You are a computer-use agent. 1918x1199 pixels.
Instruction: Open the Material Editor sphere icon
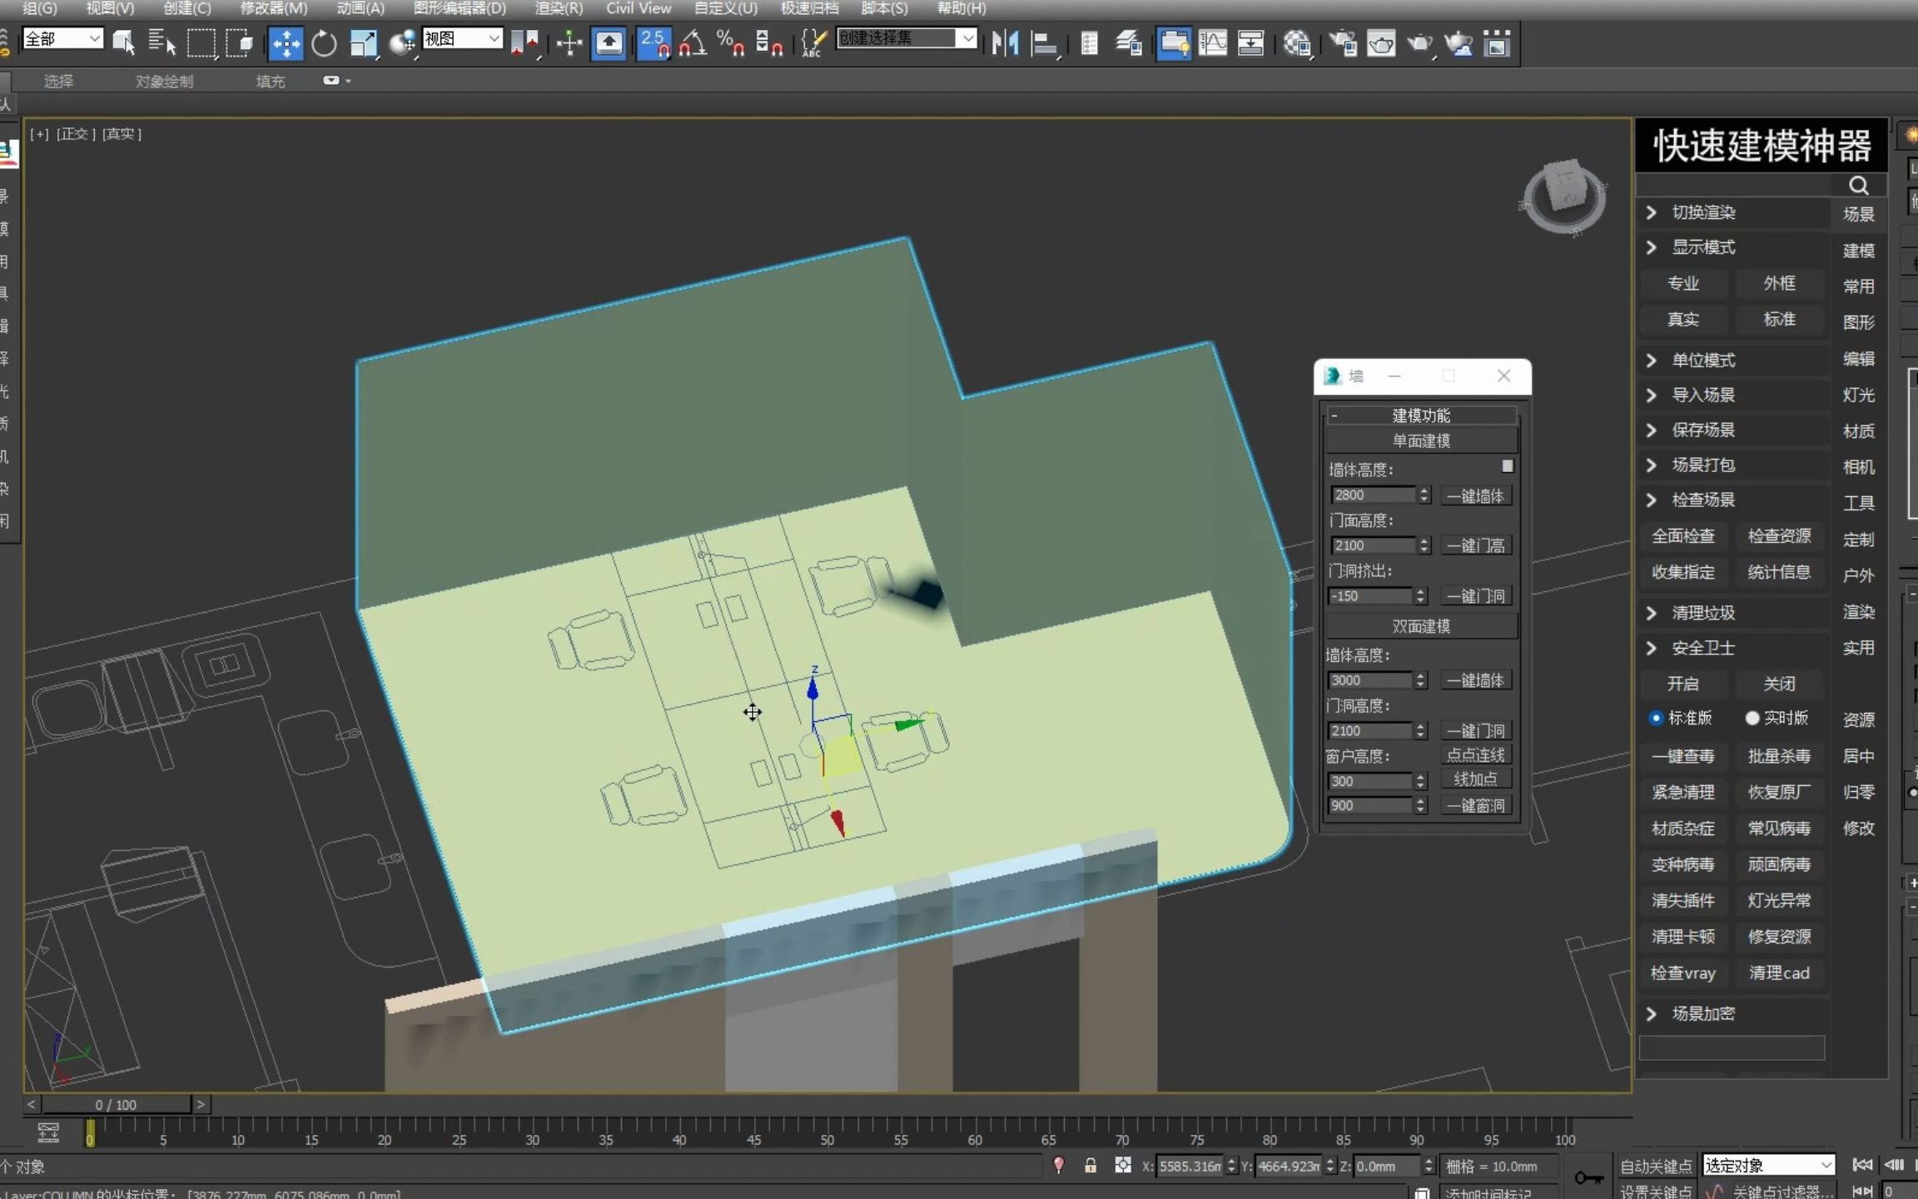[1297, 43]
